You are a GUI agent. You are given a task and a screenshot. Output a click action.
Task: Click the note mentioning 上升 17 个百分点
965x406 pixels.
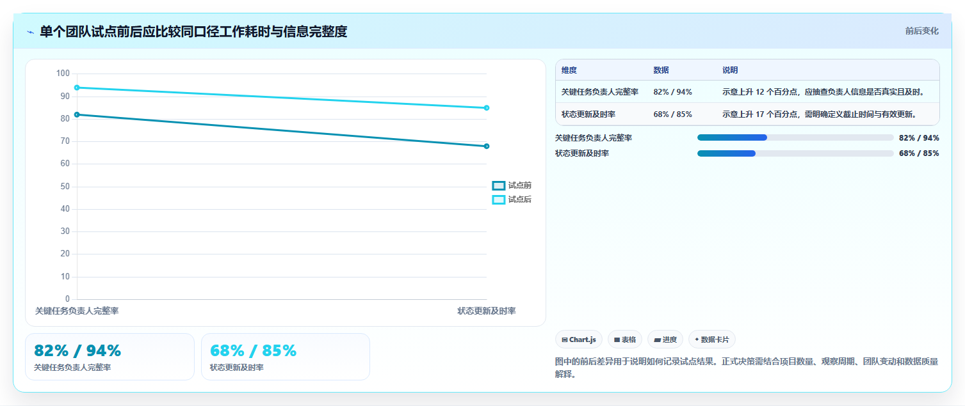point(820,114)
